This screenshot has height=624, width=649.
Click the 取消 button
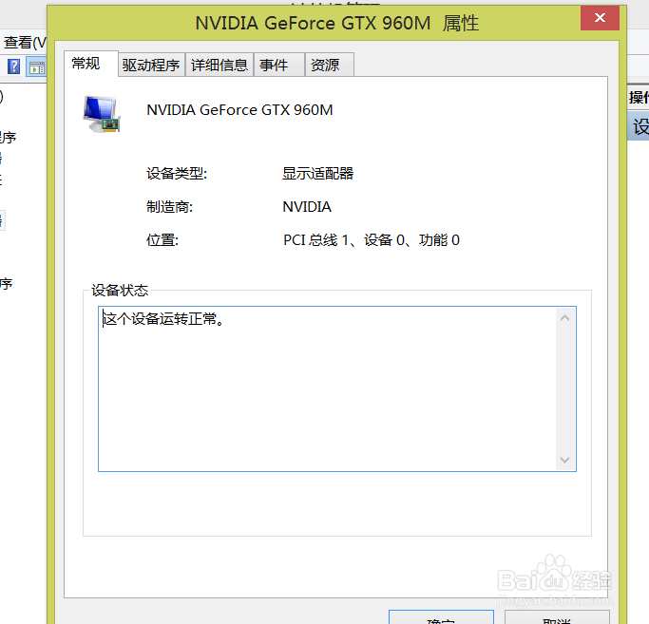557,617
